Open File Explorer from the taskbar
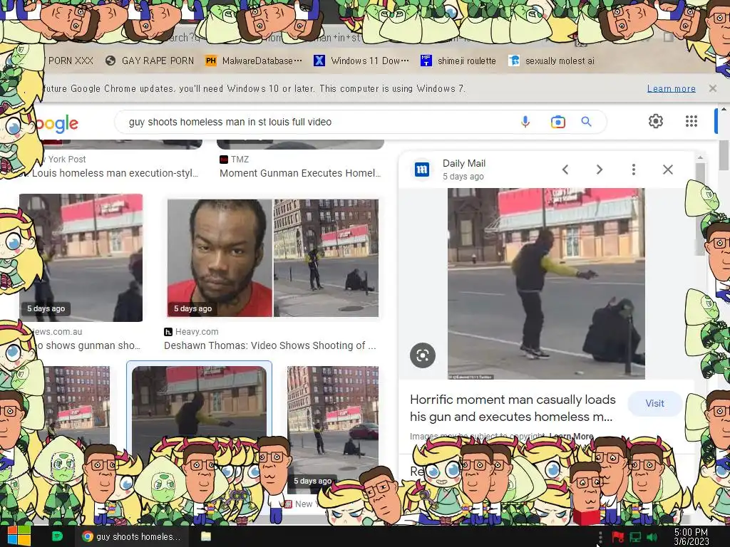This screenshot has height=547, width=730. click(206, 536)
